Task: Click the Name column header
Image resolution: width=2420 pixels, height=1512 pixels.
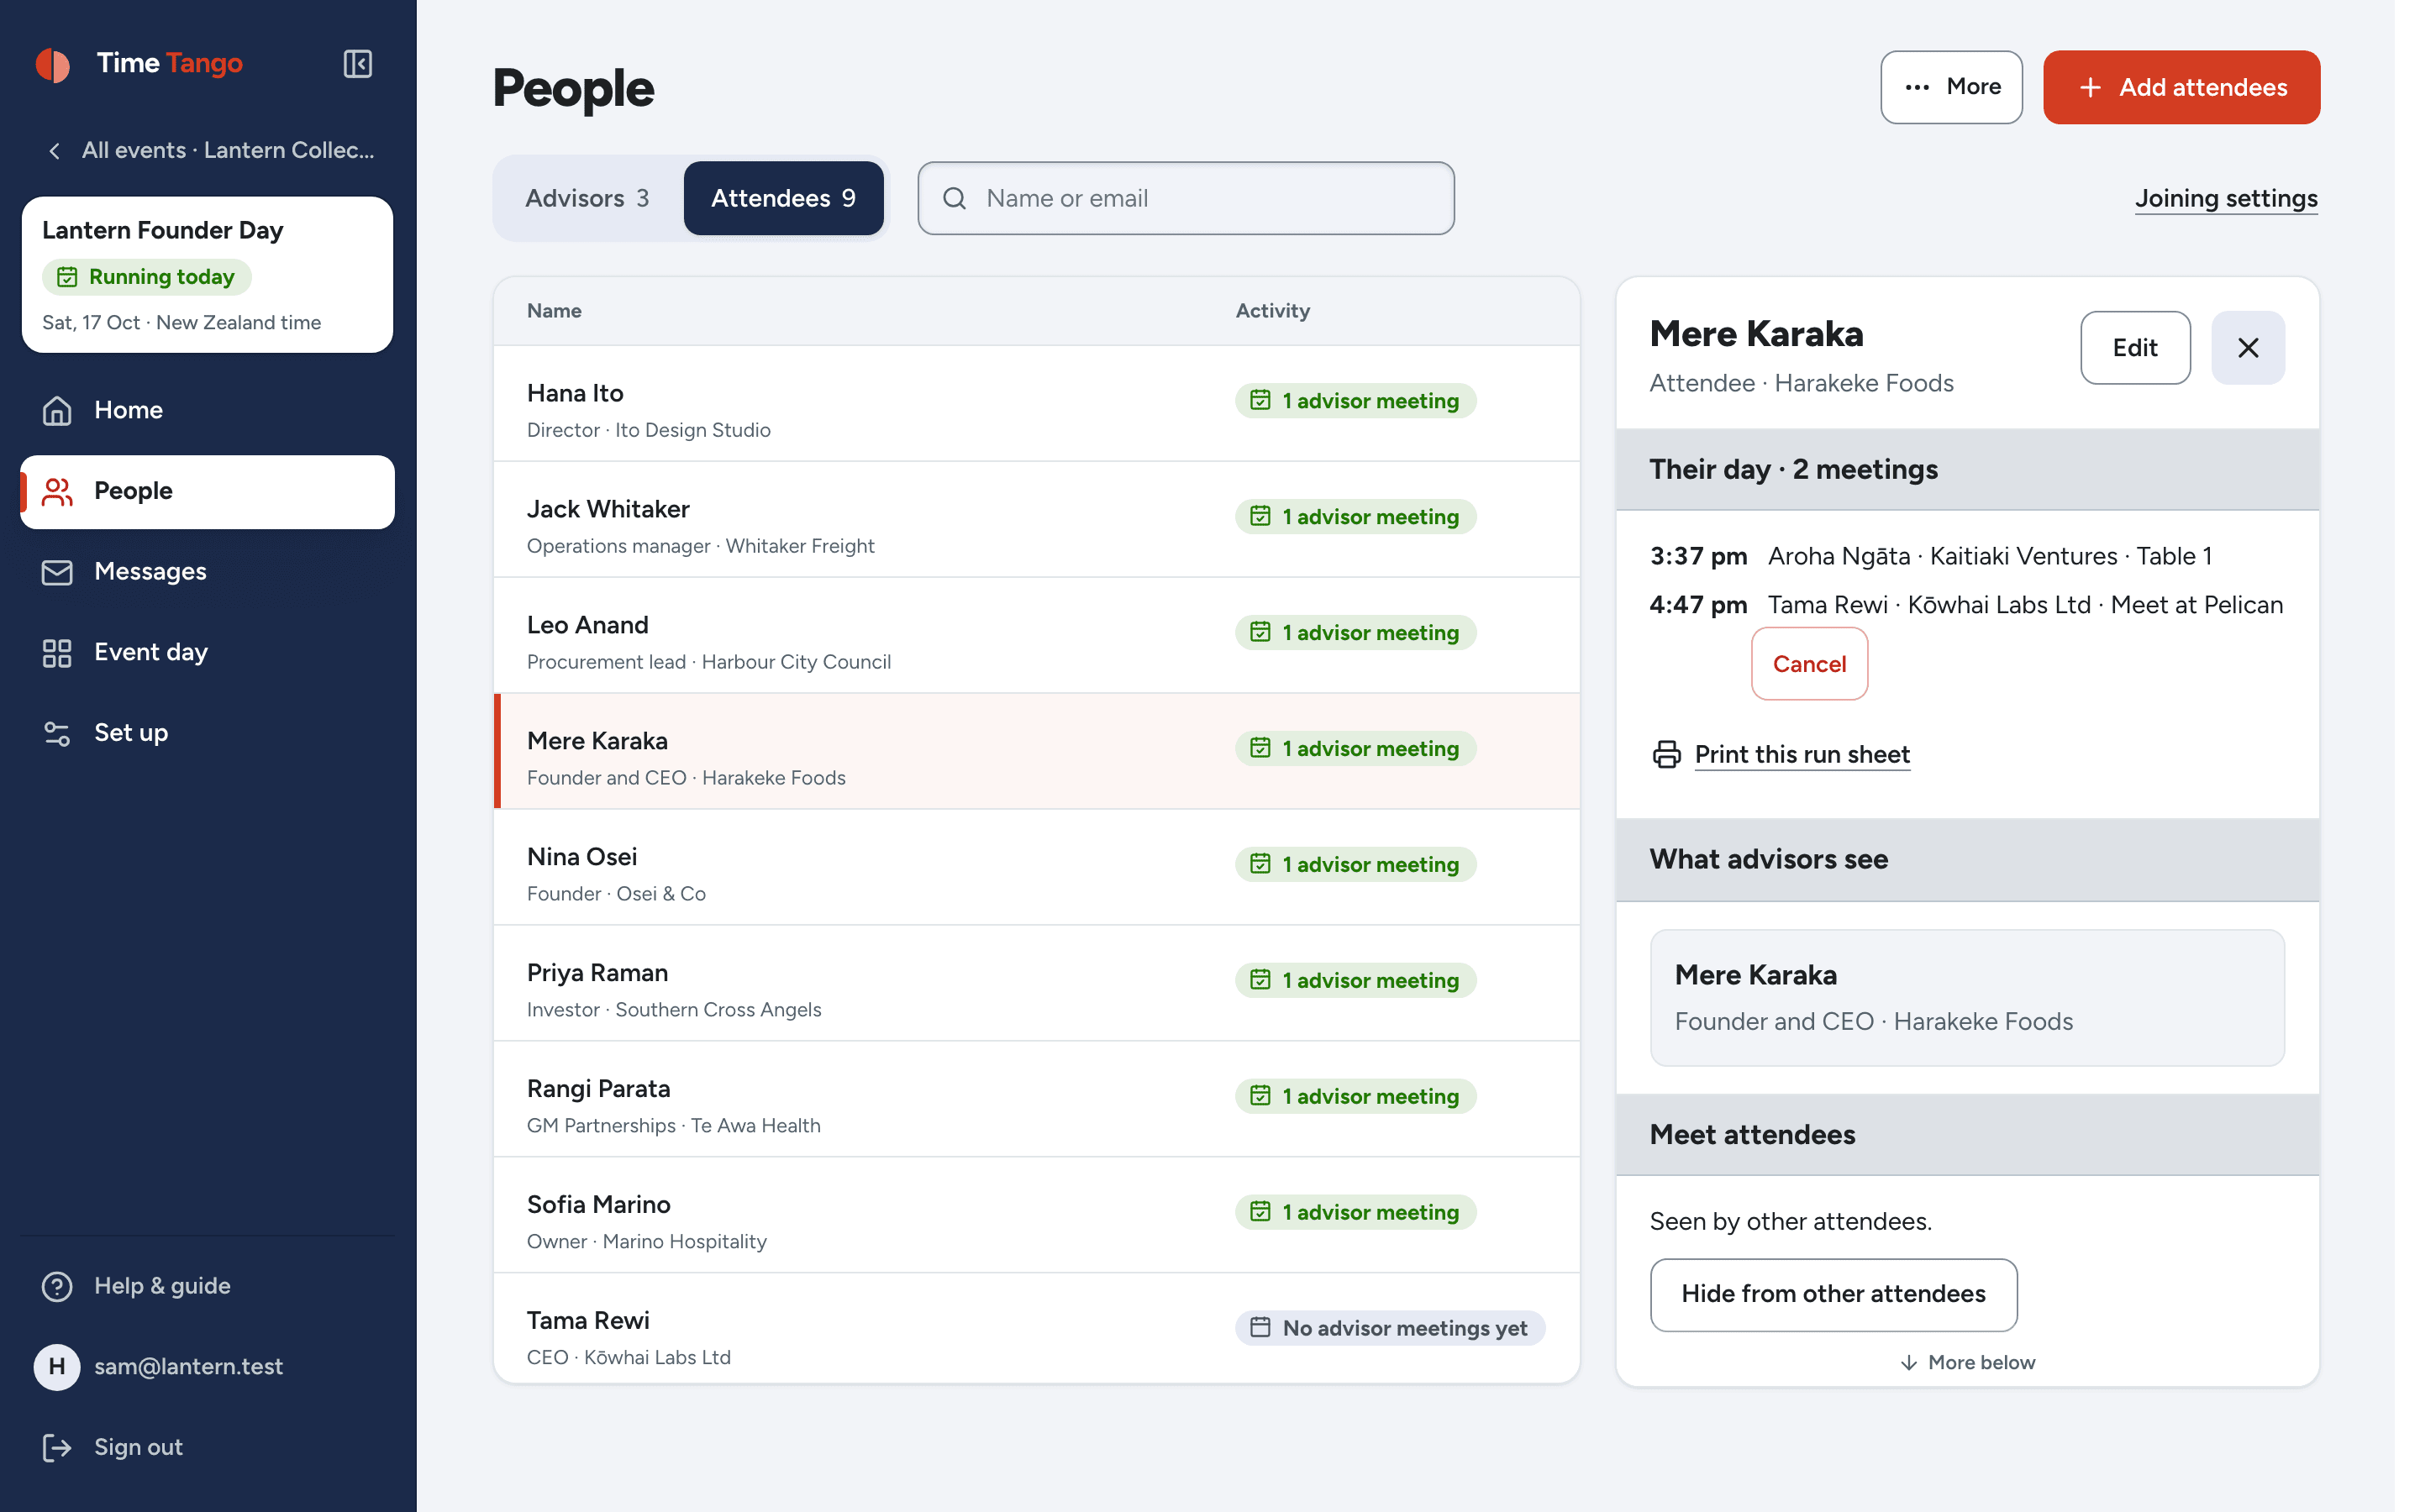Action: tap(554, 311)
